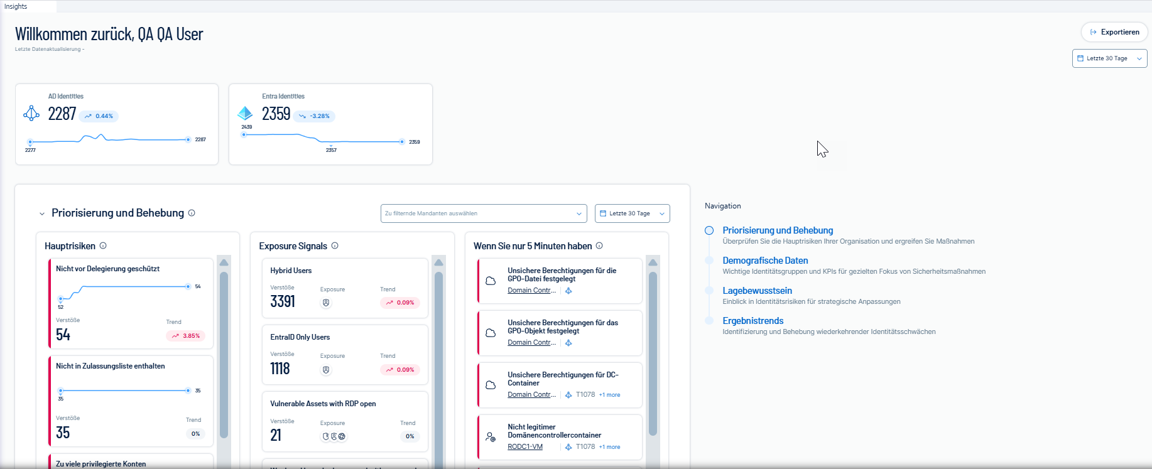
Task: Click the AD Identities sparkline chart
Action: (x=109, y=139)
